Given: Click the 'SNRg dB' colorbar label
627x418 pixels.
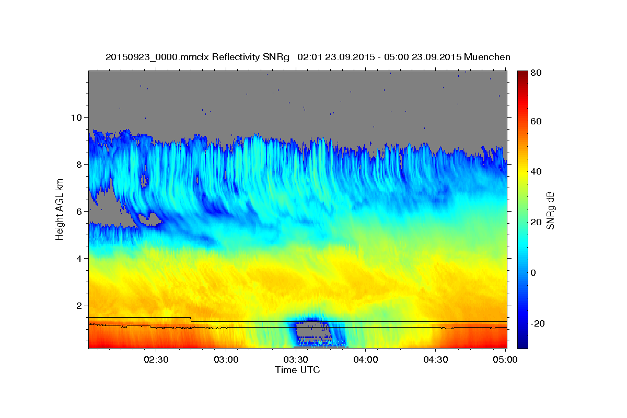Looking at the screenshot, I should pyautogui.click(x=550, y=211).
